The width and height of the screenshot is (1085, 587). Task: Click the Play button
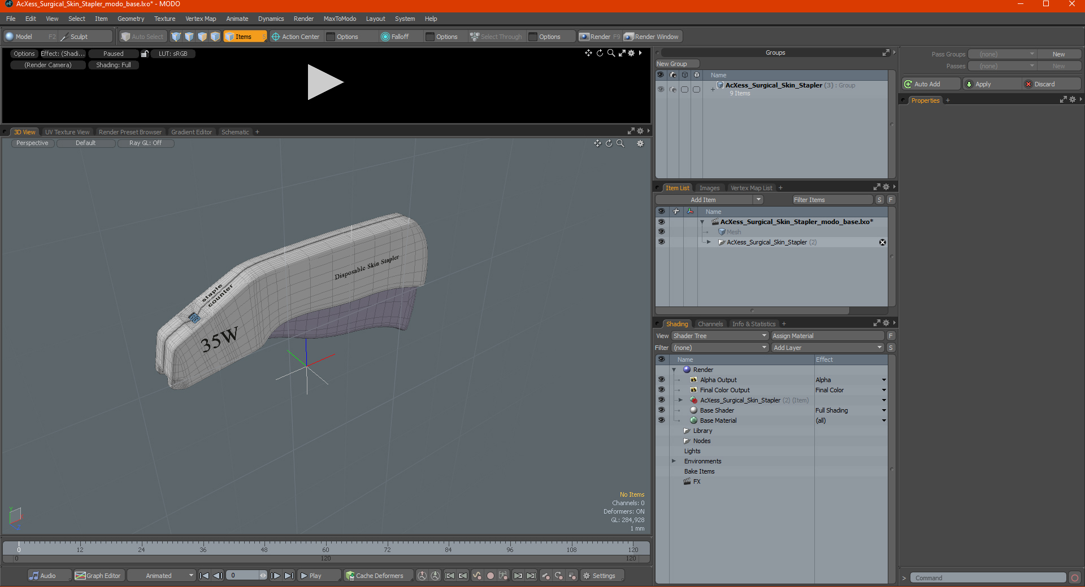pyautogui.click(x=319, y=576)
